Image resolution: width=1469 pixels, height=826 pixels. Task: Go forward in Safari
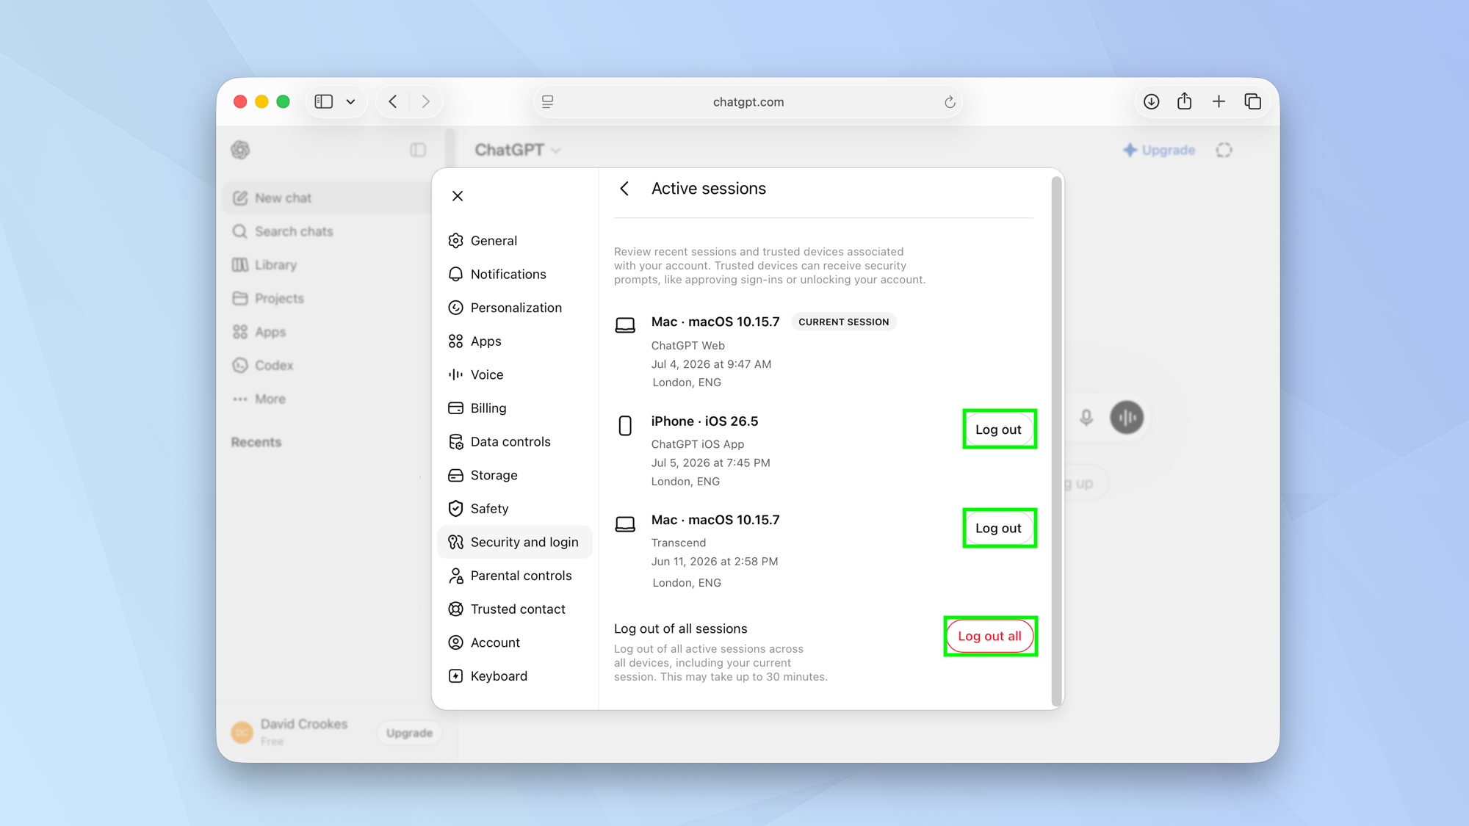click(x=426, y=101)
